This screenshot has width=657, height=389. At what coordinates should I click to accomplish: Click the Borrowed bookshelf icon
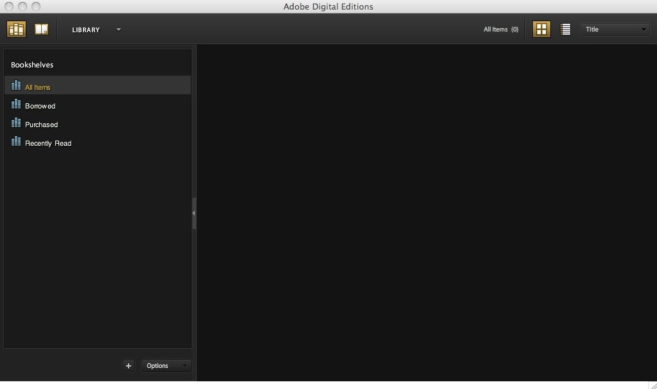point(16,104)
